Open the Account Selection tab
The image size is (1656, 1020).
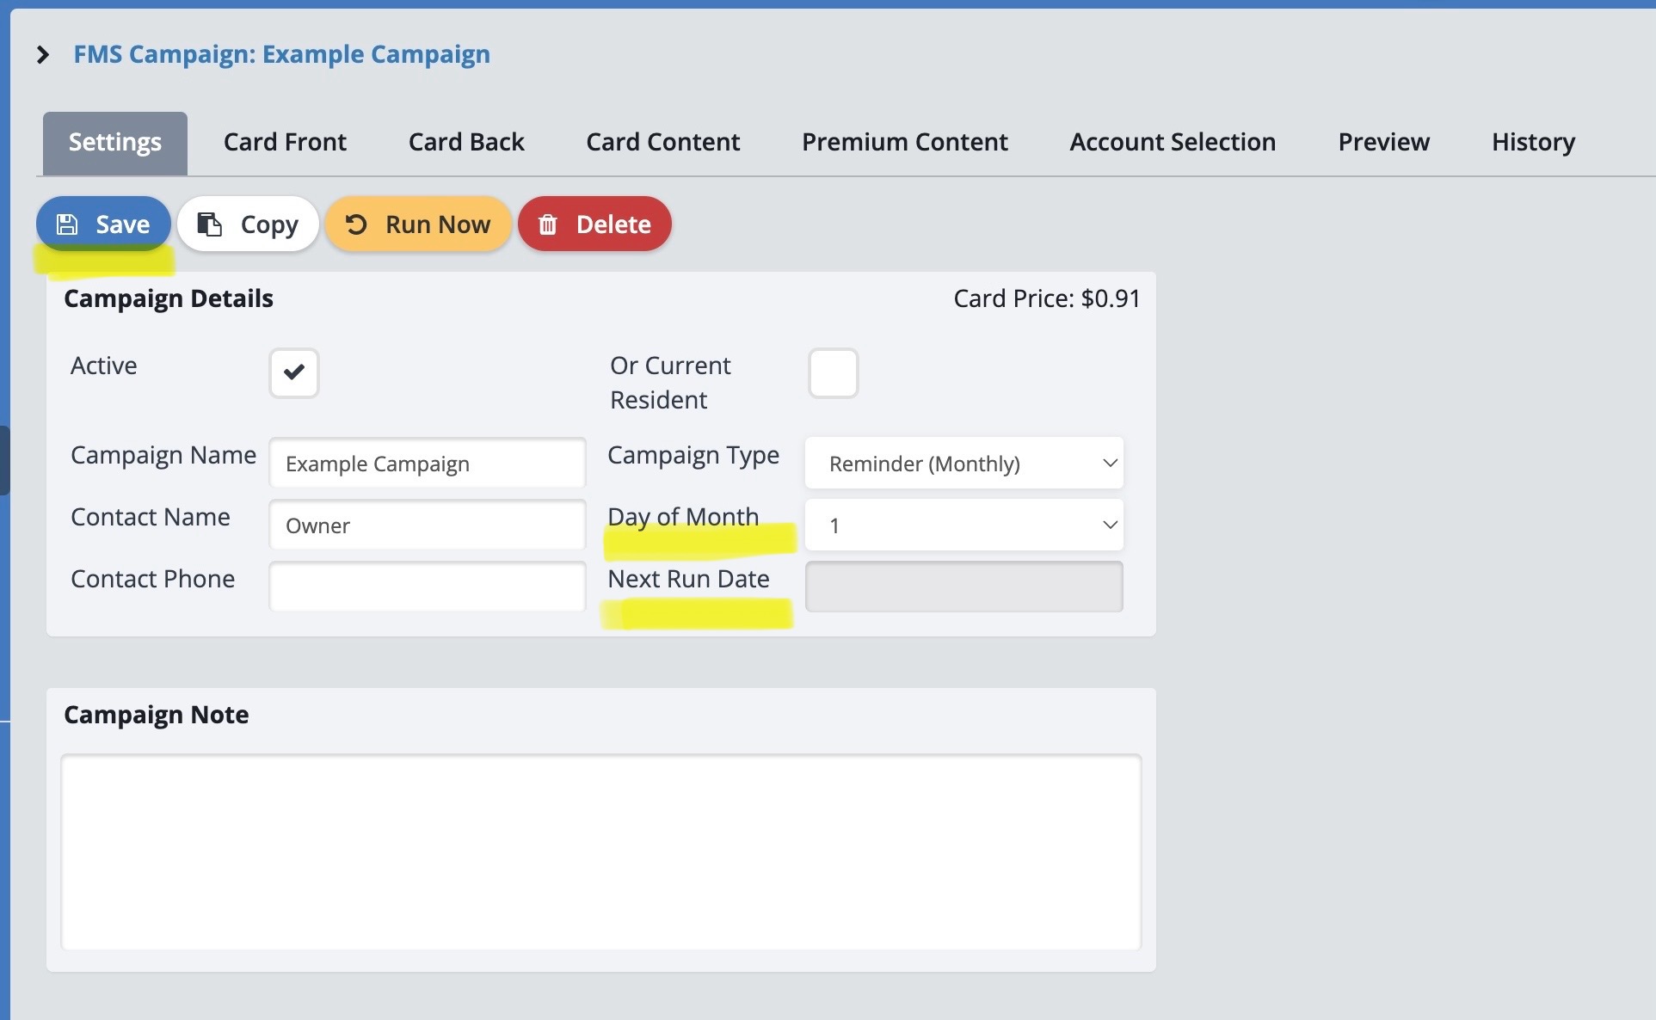pyautogui.click(x=1173, y=142)
